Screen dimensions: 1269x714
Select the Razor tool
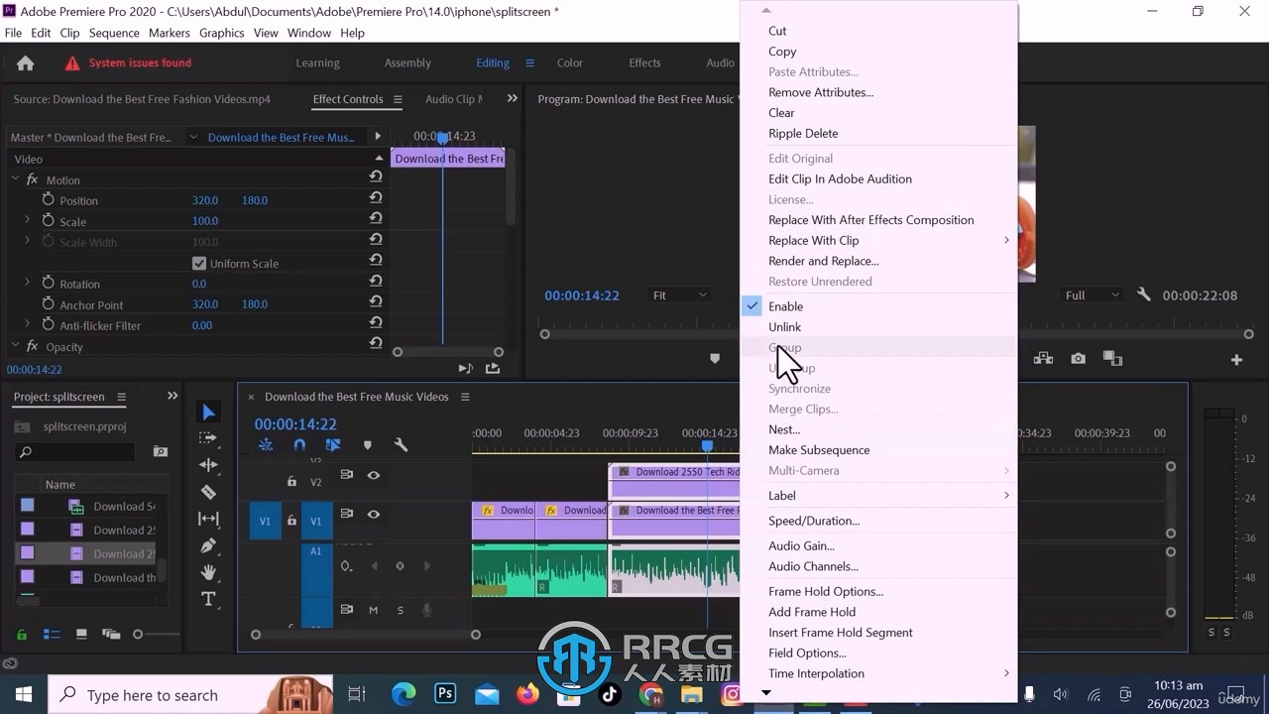[208, 492]
